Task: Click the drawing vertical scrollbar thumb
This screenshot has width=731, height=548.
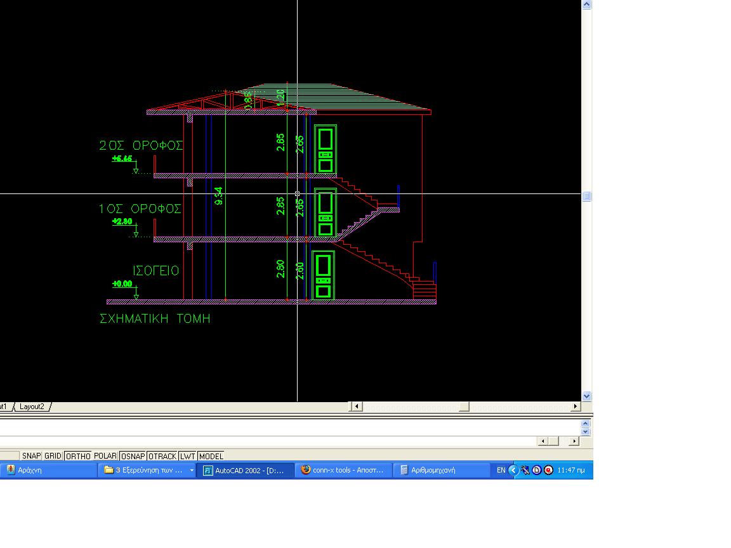Action: pyautogui.click(x=586, y=197)
